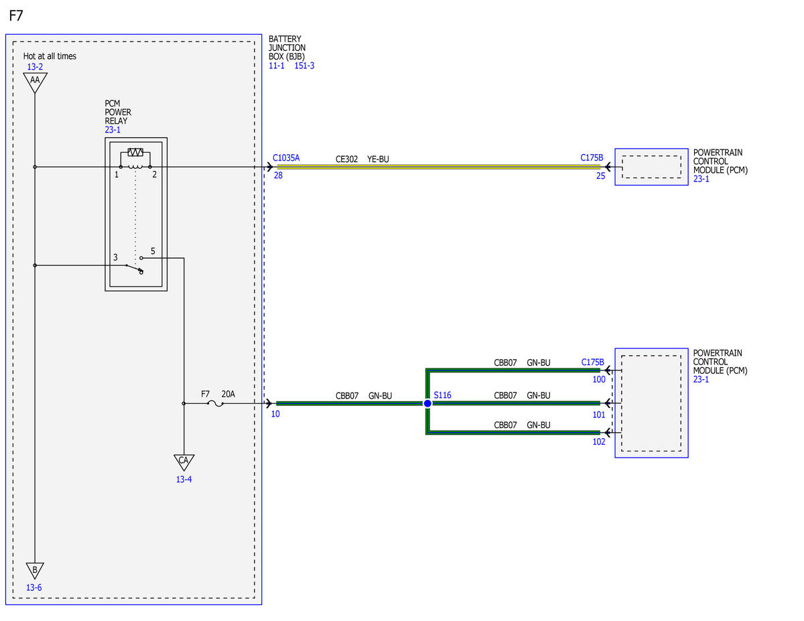Select pin number 100 on the PCM
The height and width of the screenshot is (621, 804).
pos(599,379)
